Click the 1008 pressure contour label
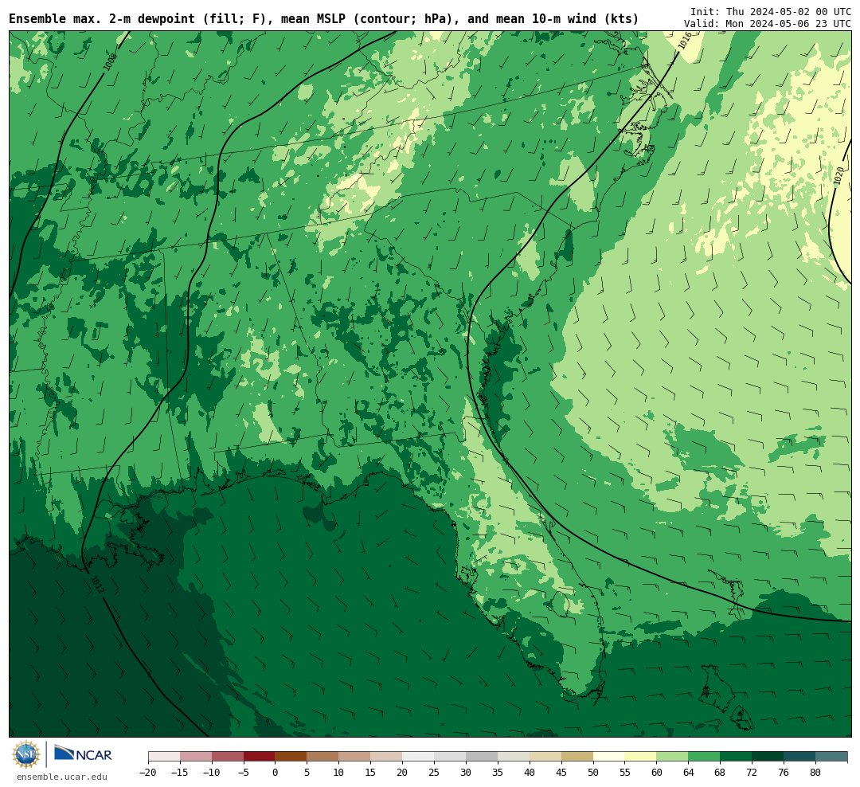 (110, 61)
